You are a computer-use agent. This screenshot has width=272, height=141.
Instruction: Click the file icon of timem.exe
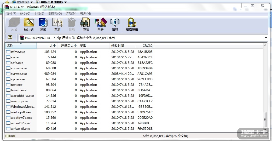8,90
